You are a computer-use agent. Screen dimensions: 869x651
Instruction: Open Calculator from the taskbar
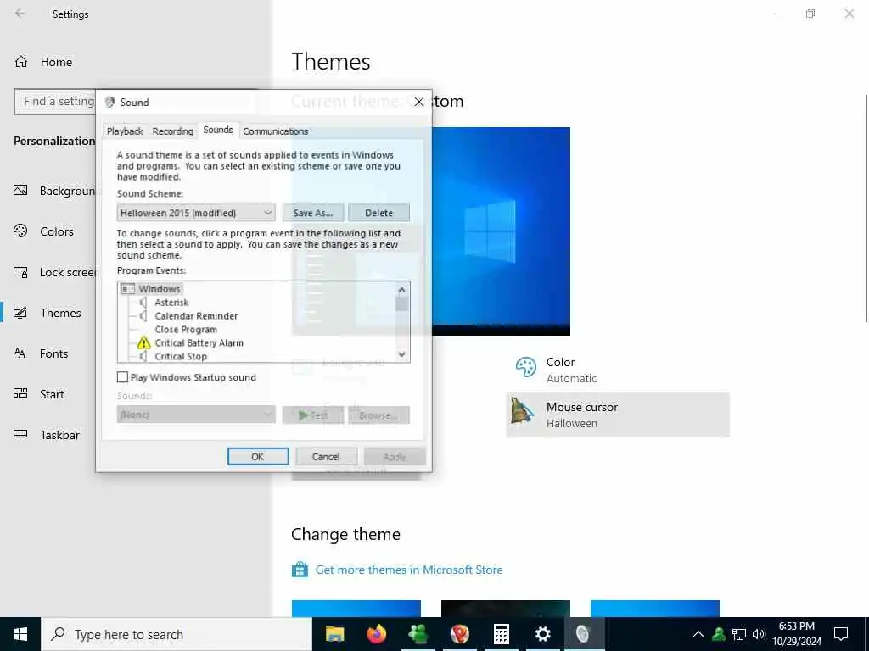501,634
